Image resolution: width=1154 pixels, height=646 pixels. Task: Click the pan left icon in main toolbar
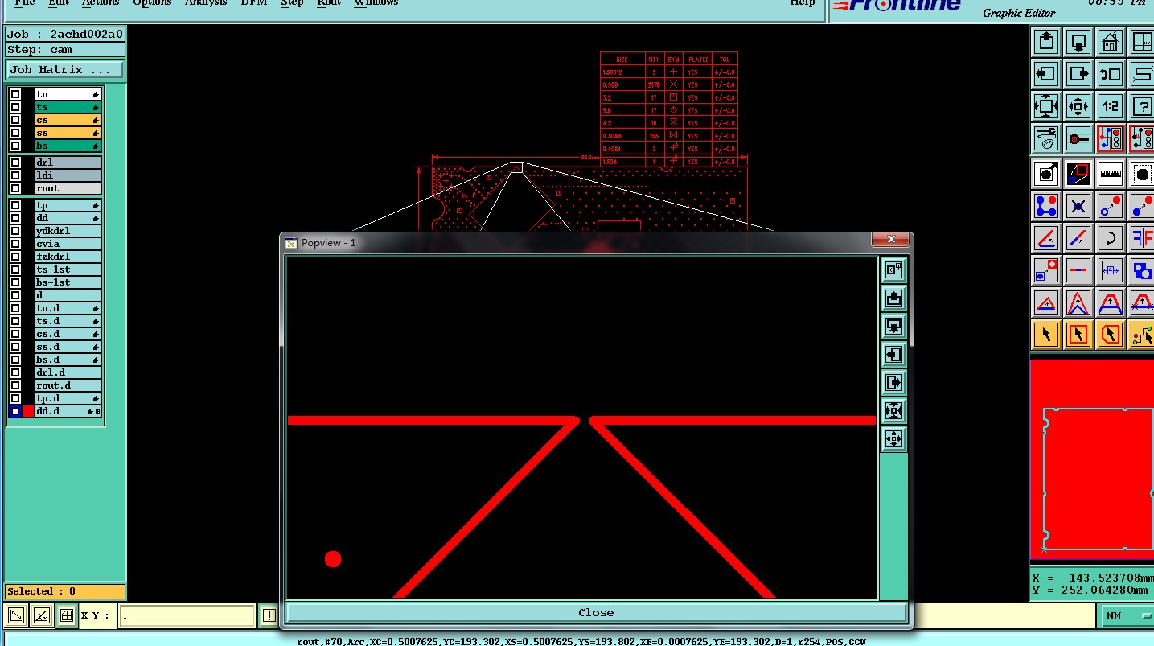click(1045, 74)
